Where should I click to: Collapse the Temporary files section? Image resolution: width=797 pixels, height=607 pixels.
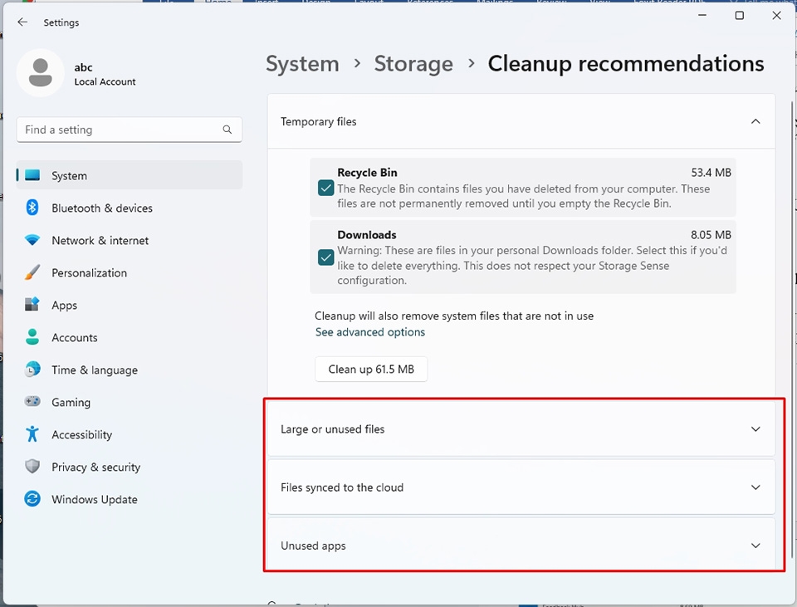pos(755,121)
